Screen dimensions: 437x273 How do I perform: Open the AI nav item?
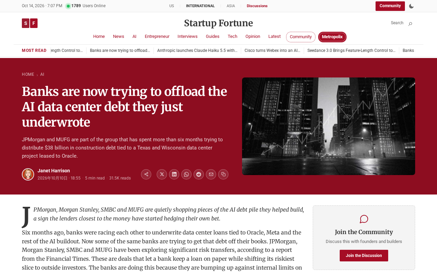pyautogui.click(x=135, y=37)
